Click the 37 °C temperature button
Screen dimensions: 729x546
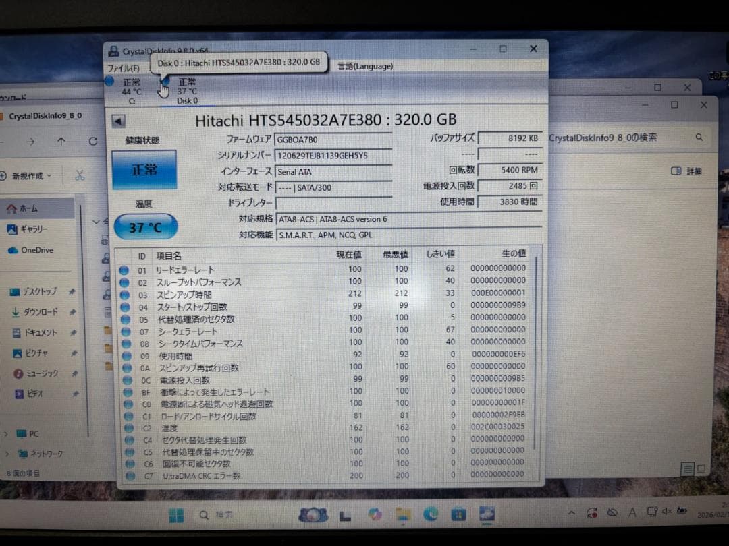[146, 227]
